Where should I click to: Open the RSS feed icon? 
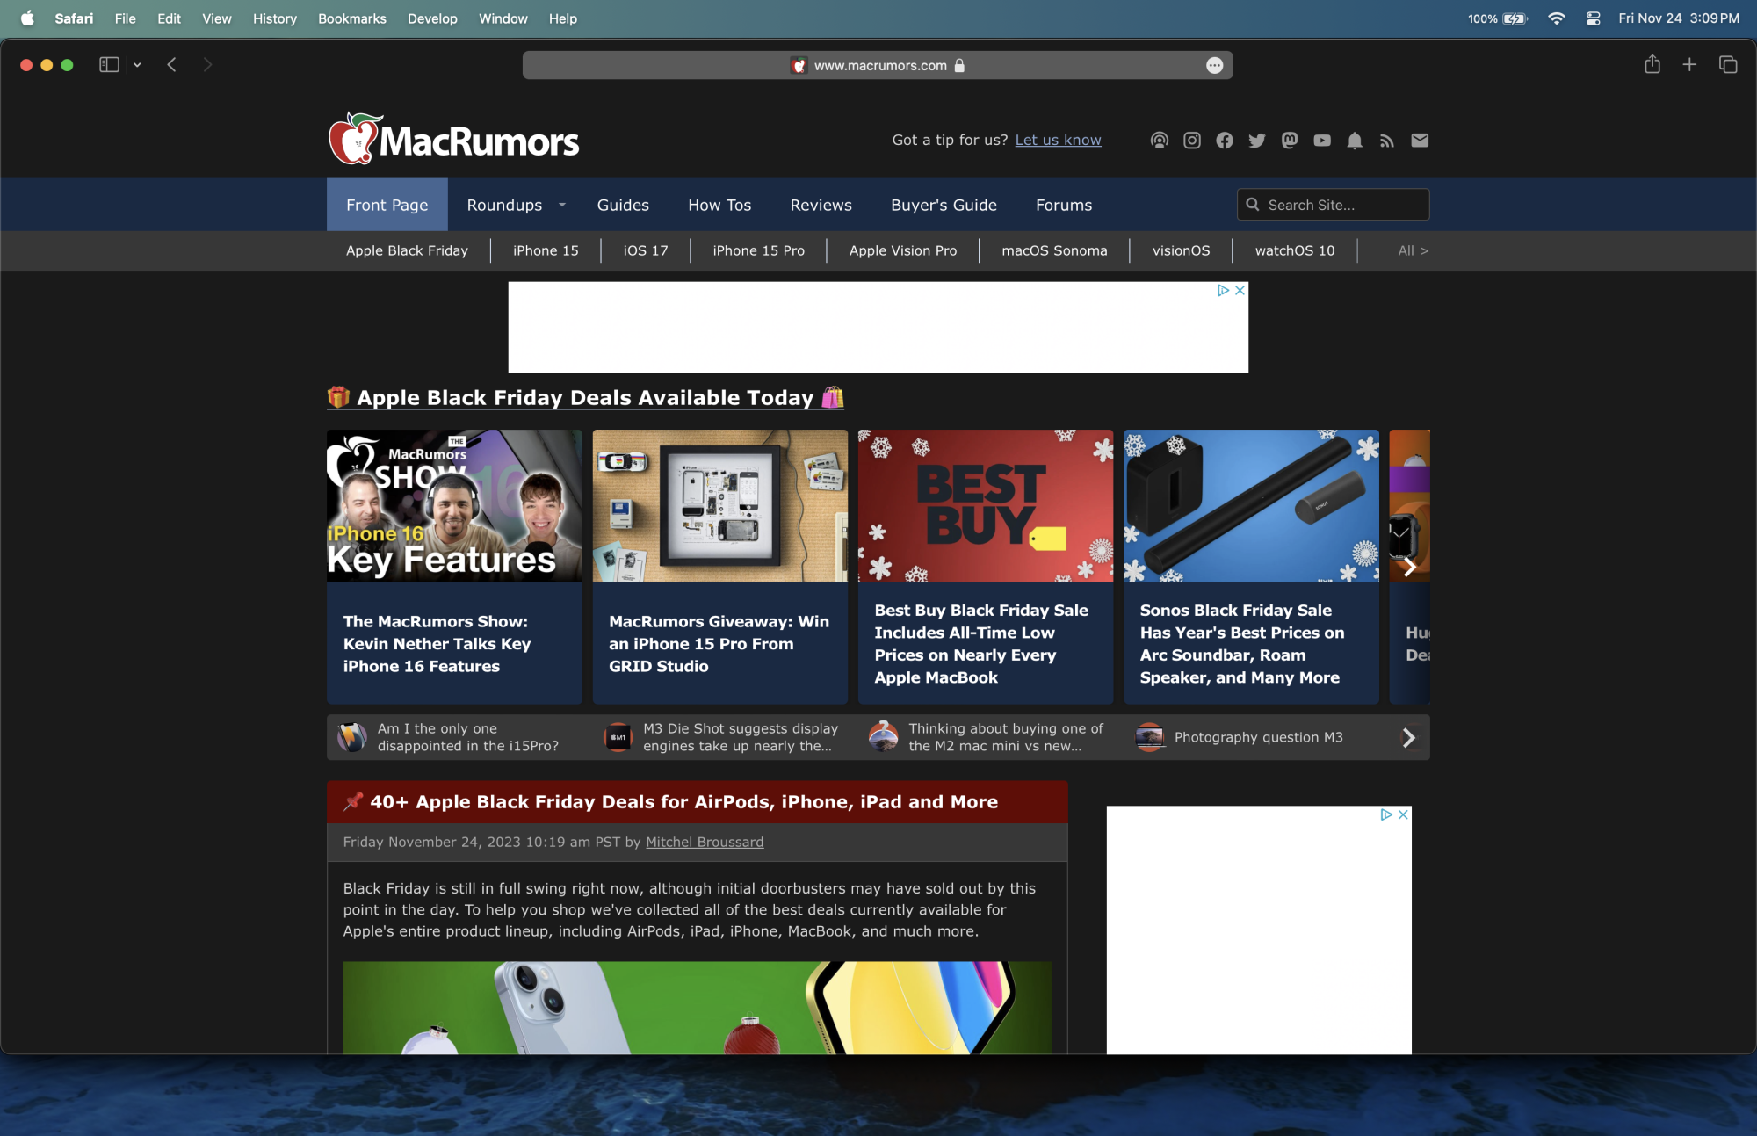point(1387,141)
